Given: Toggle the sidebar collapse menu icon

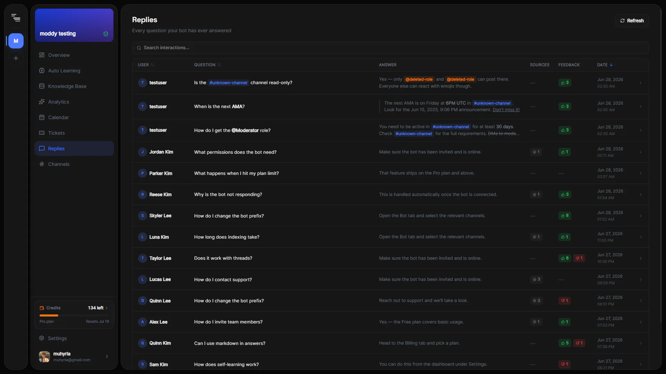Looking at the screenshot, I should [16, 18].
